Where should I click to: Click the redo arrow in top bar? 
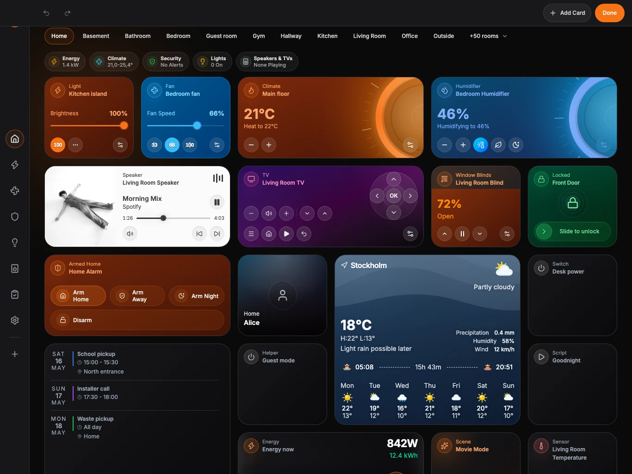click(x=68, y=13)
